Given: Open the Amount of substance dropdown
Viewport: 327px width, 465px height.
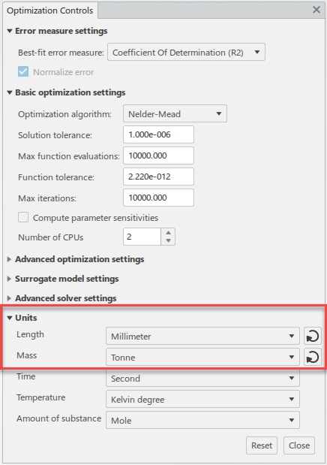Looking at the screenshot, I should [202, 420].
